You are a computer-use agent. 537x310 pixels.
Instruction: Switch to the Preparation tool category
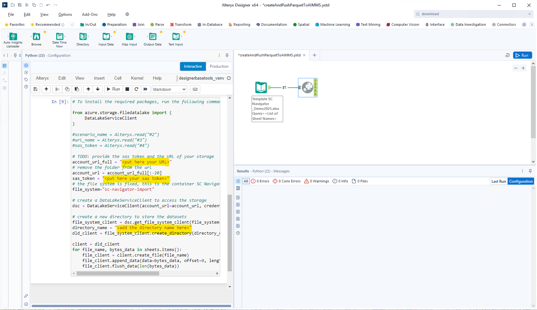click(114, 24)
